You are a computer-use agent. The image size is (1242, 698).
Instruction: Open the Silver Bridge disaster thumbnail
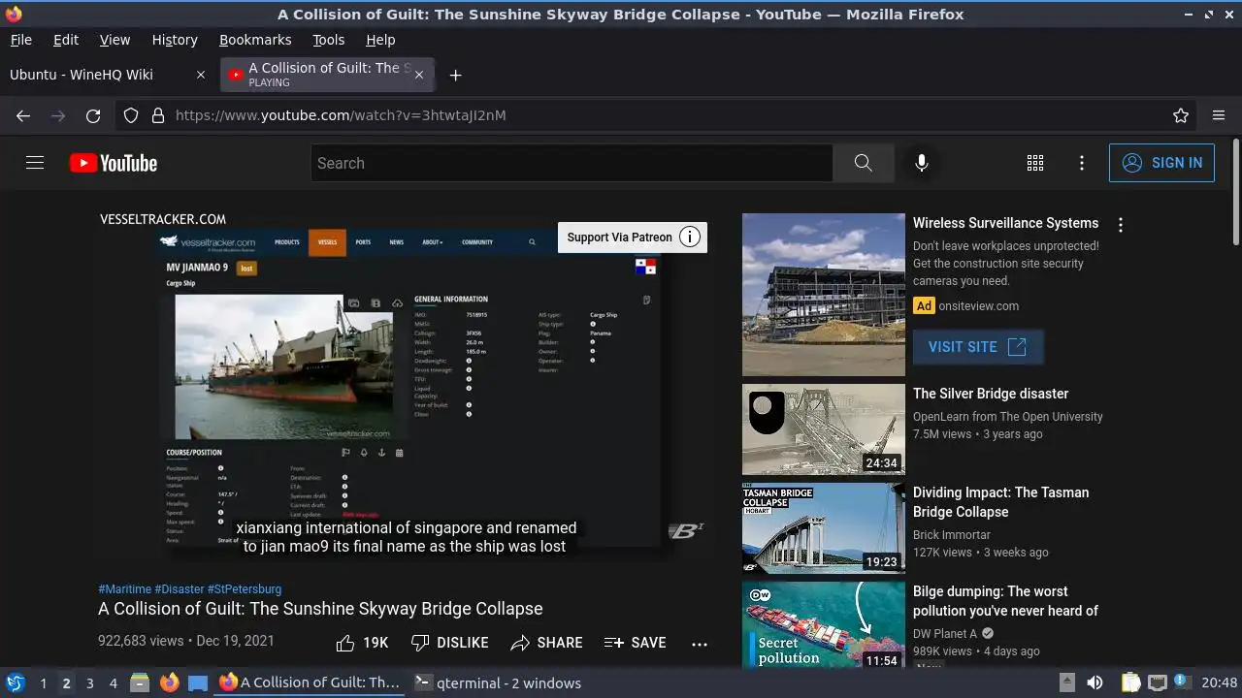coord(824,429)
